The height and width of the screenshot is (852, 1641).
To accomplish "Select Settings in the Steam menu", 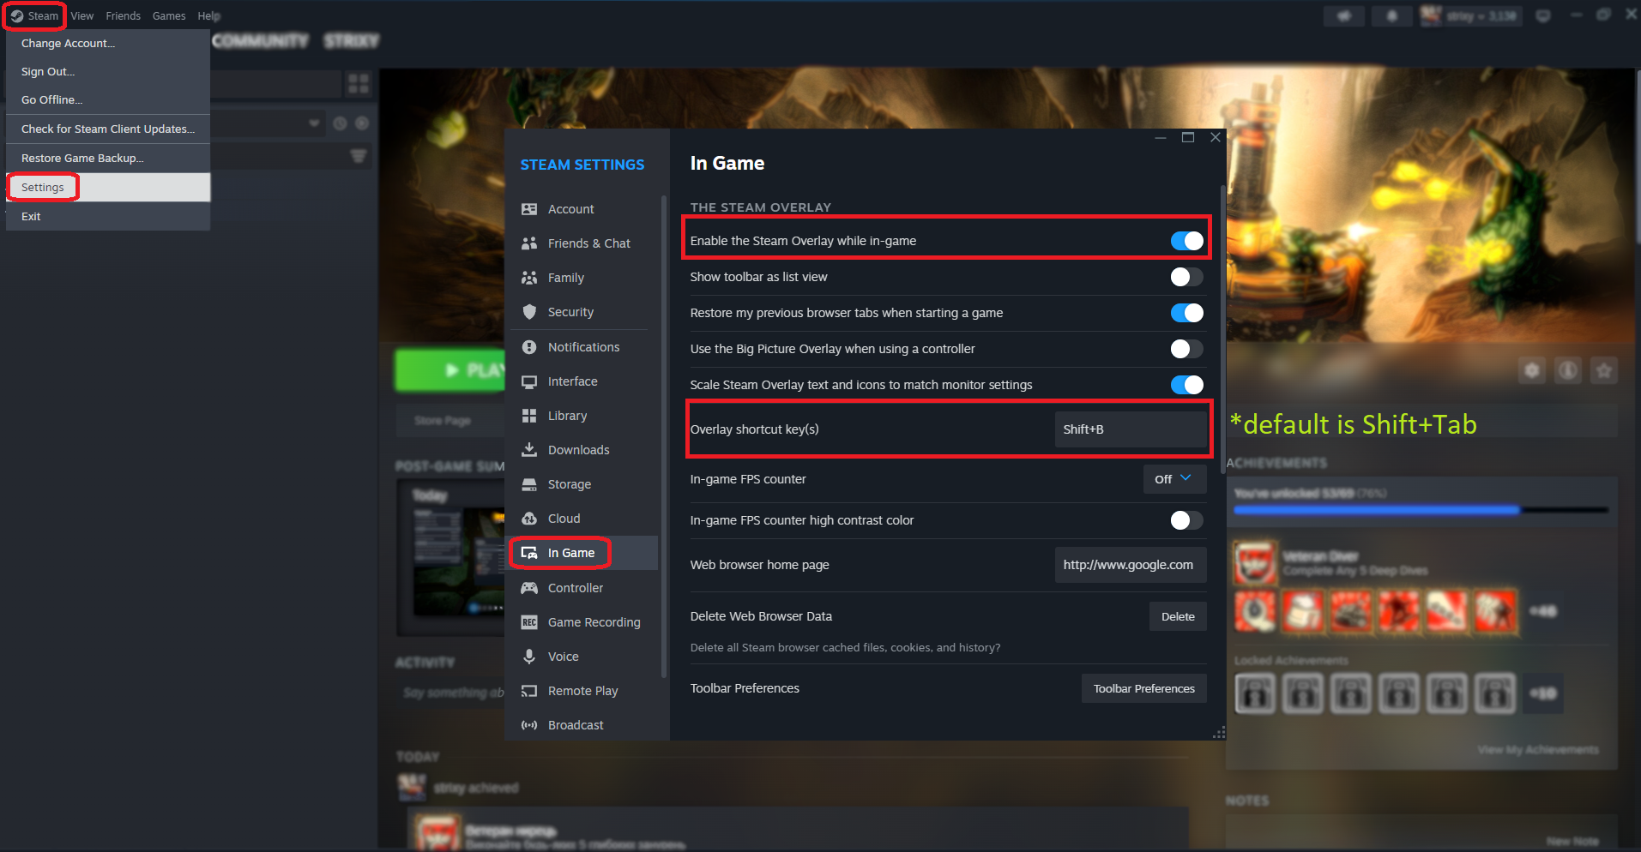I will point(108,188).
